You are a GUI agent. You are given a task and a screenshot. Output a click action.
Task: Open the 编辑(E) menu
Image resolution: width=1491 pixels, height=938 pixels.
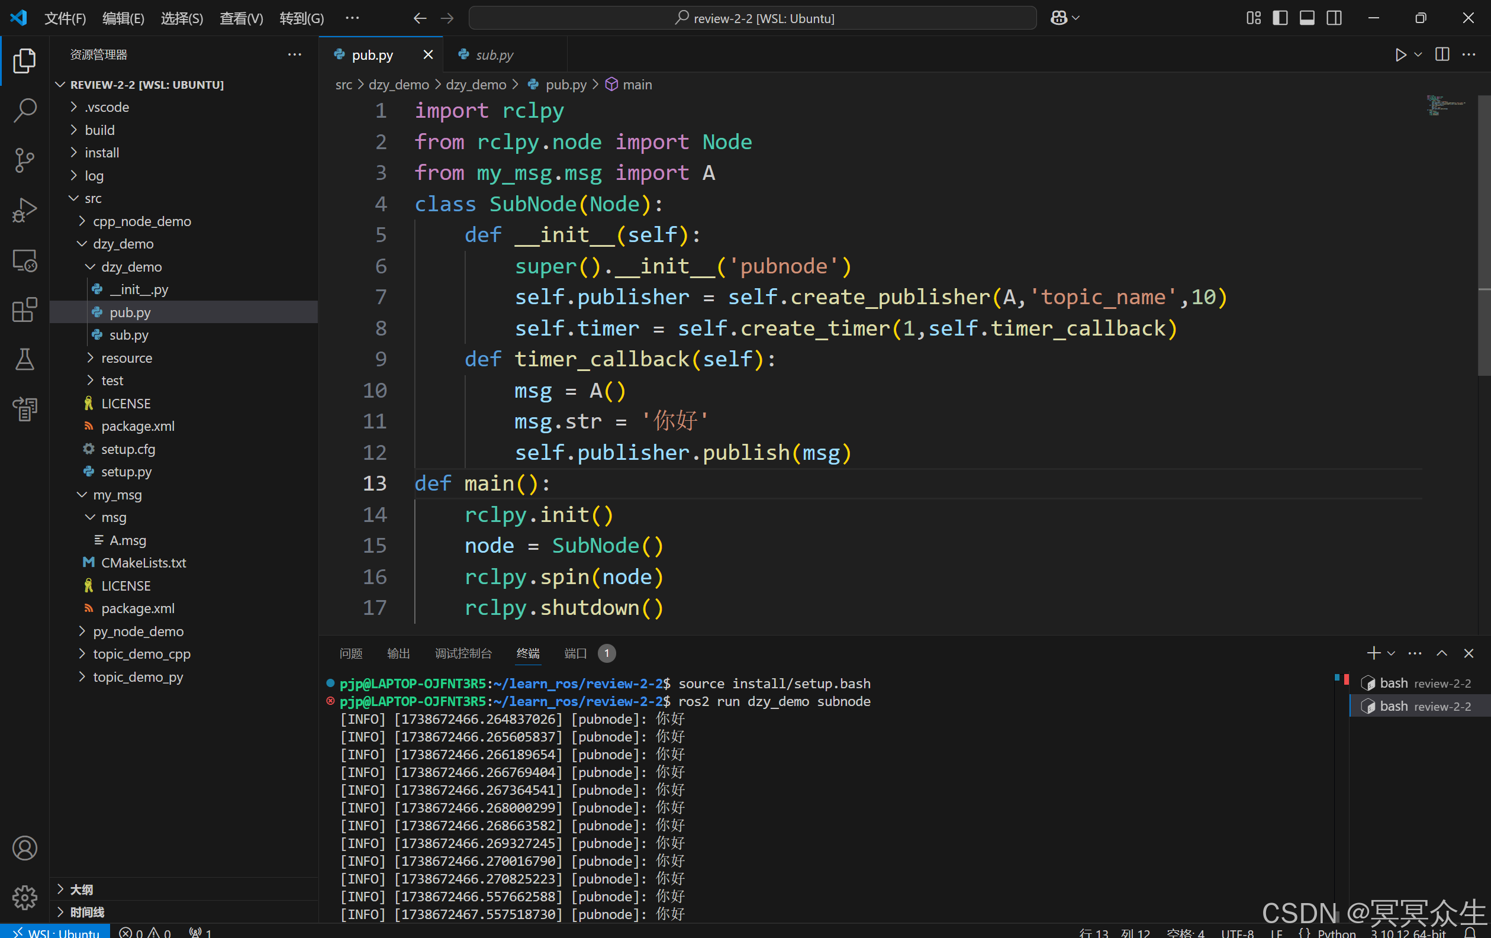[123, 18]
